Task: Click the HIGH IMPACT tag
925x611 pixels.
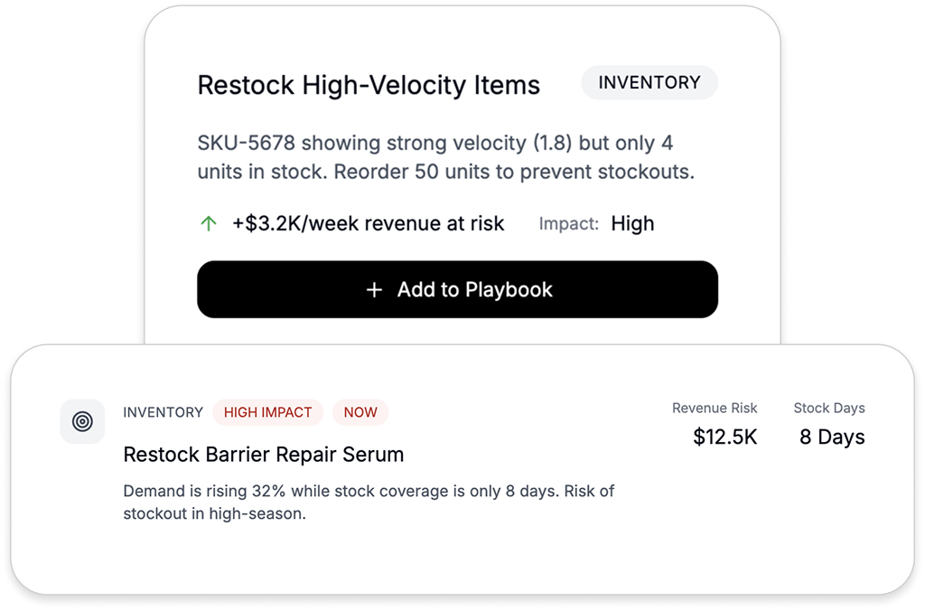Action: pyautogui.click(x=267, y=412)
